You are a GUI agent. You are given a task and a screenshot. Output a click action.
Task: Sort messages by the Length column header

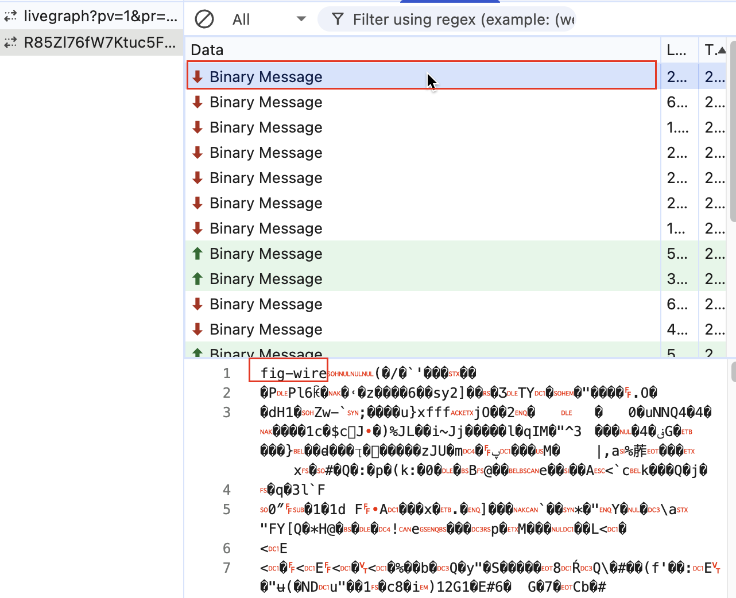678,50
